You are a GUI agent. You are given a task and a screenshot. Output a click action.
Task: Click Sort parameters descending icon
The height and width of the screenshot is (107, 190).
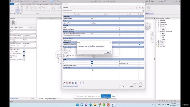[x=83, y=83]
